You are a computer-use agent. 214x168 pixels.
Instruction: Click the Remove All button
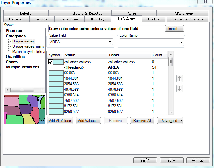coord(142,121)
